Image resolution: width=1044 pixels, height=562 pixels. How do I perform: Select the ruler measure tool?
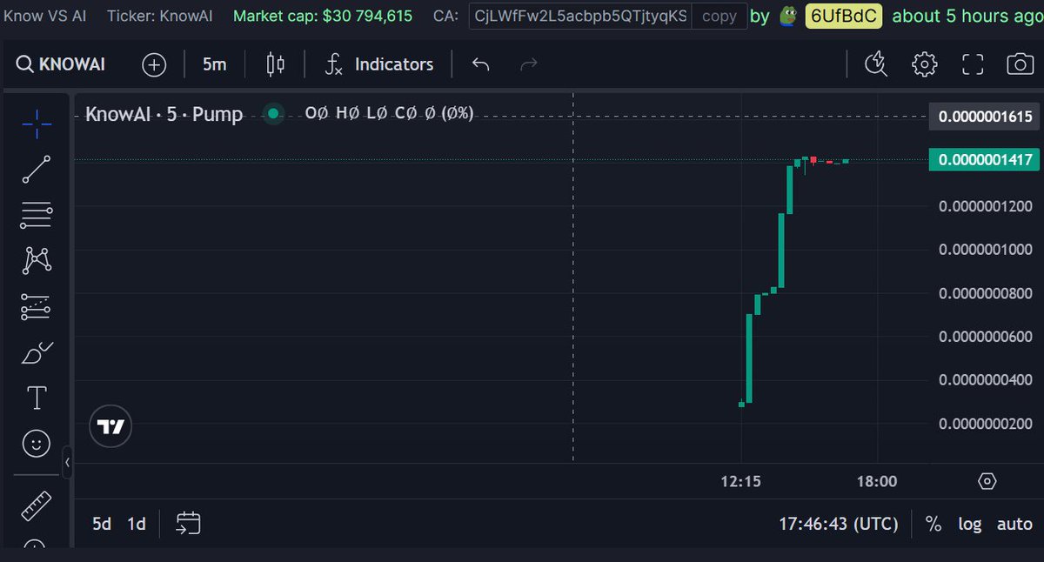coord(37,505)
